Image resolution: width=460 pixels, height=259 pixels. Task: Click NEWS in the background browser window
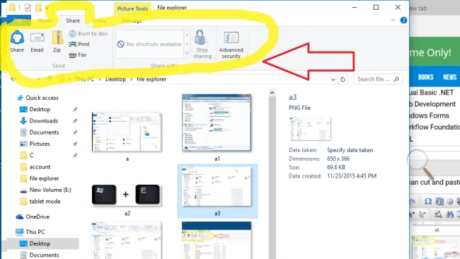[x=449, y=77]
